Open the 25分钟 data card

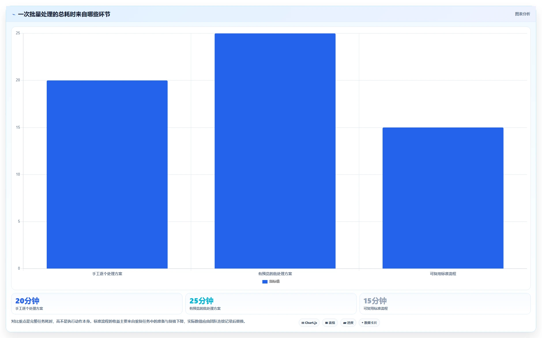(x=271, y=304)
